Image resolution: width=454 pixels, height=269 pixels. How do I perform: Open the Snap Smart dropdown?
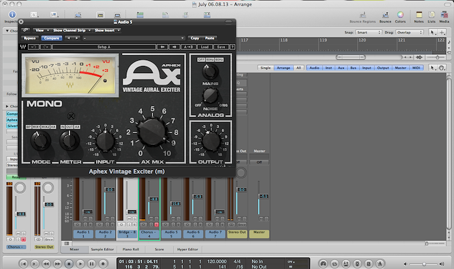pyautogui.click(x=368, y=32)
